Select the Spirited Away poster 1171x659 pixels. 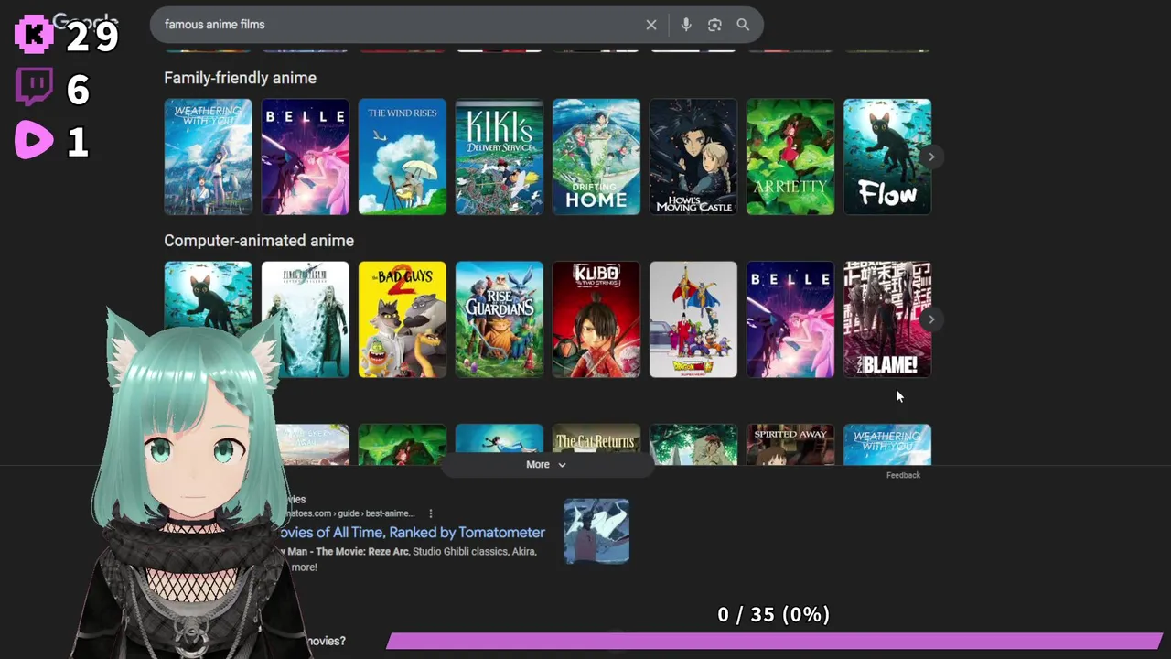coord(790,444)
